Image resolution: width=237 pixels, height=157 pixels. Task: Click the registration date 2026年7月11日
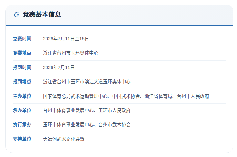[x=59, y=68]
